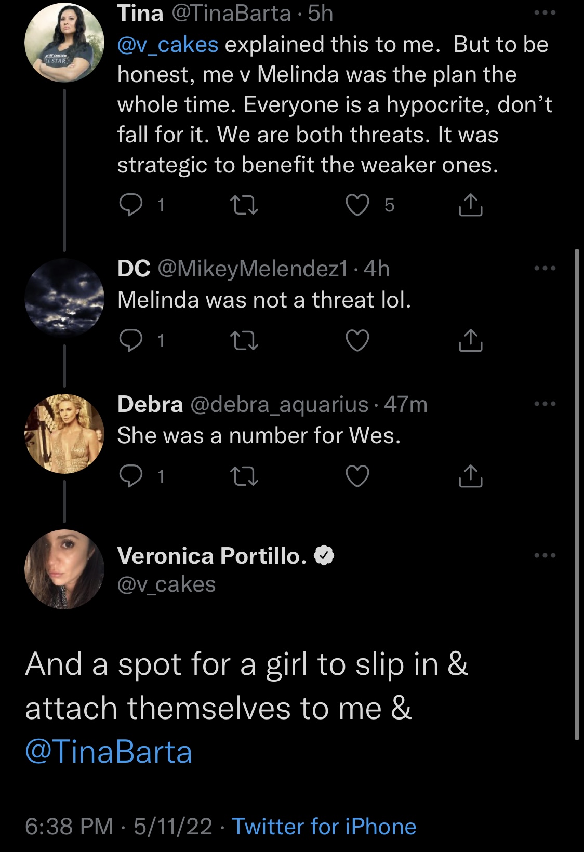Share Debra's tweet
The height and width of the screenshot is (852, 584).
(471, 476)
